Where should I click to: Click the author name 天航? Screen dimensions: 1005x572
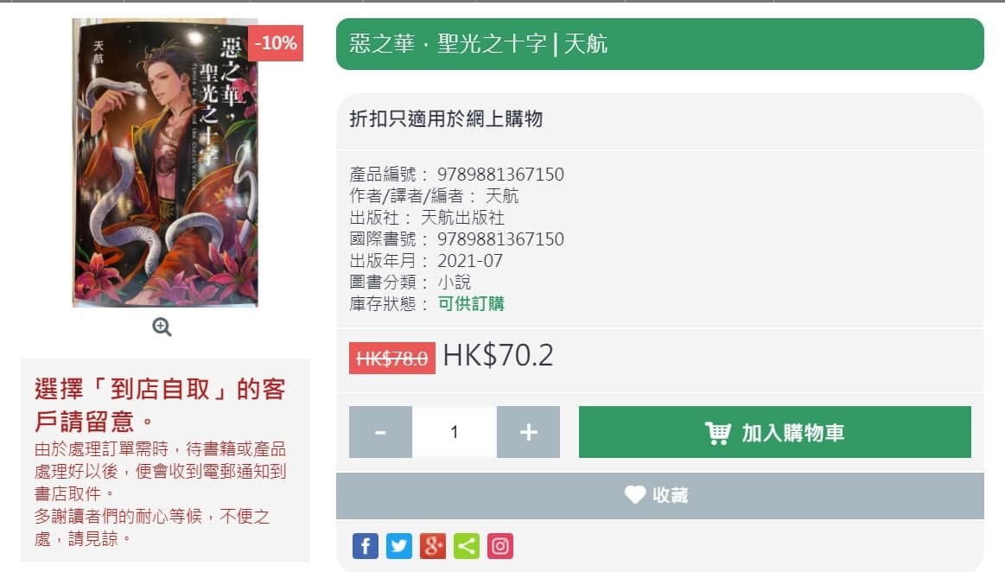pyautogui.click(x=502, y=196)
